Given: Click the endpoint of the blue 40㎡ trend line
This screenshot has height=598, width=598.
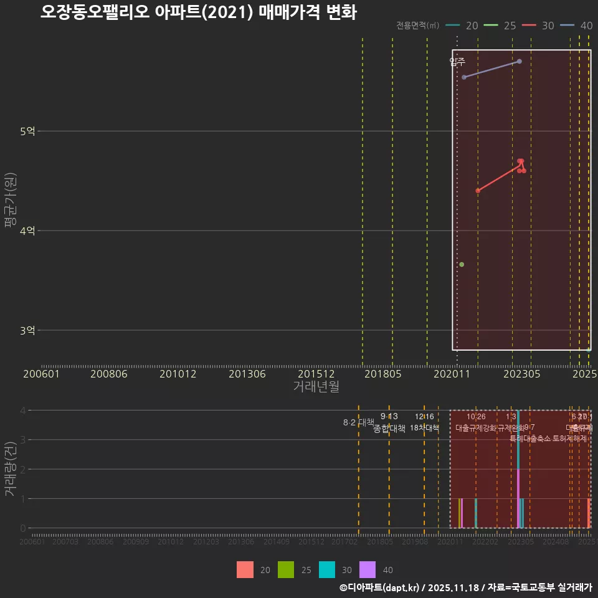Looking at the screenshot, I should [520, 62].
